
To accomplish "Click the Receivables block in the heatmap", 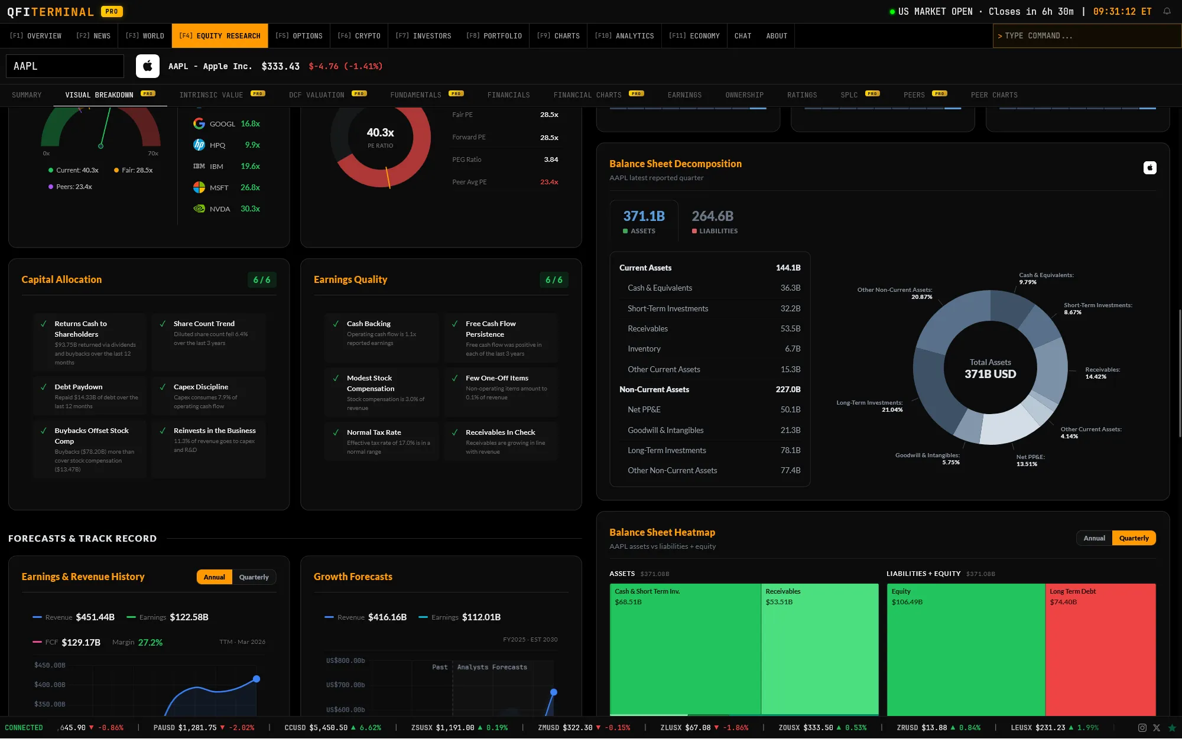I will tap(820, 649).
